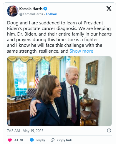This screenshot has height=144, width=116.
Task: Follow the @KamalaHarris account
Action: tap(51, 14)
